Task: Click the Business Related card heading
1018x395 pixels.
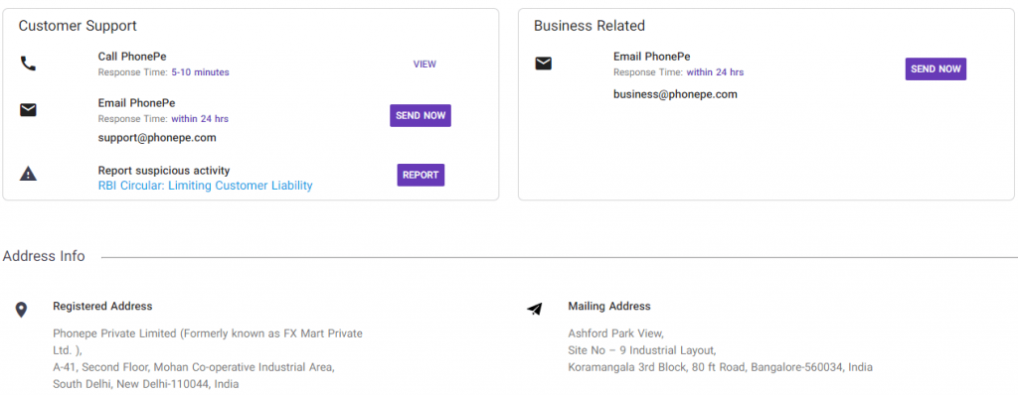Action: (x=590, y=26)
